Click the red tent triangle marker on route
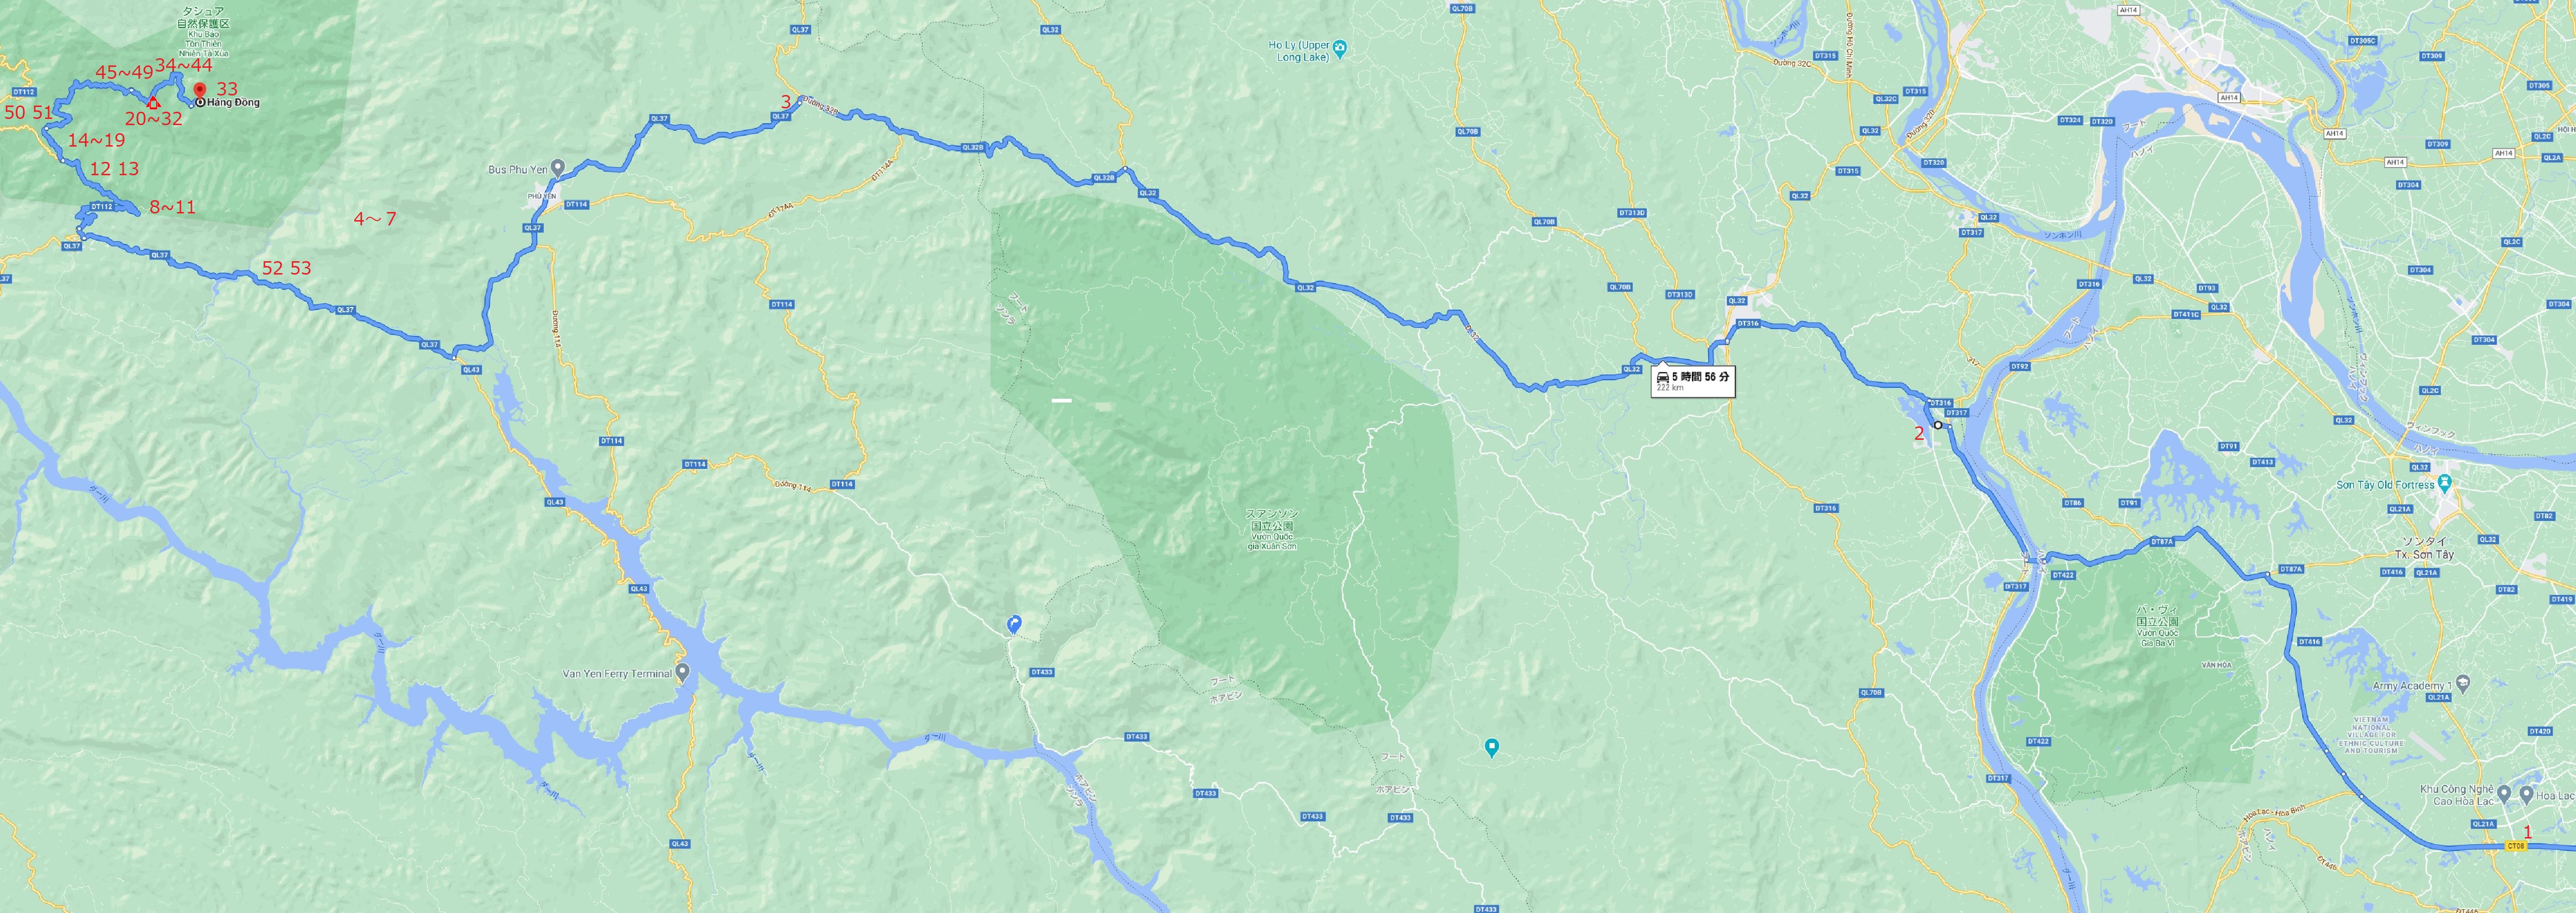 [x=152, y=103]
